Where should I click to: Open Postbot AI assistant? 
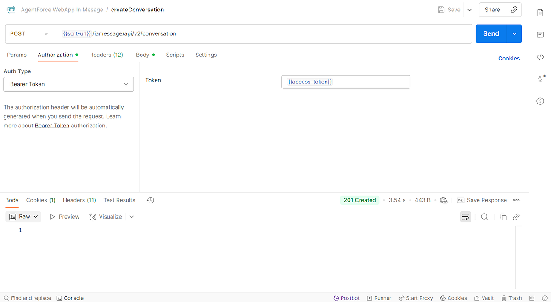[346, 298]
